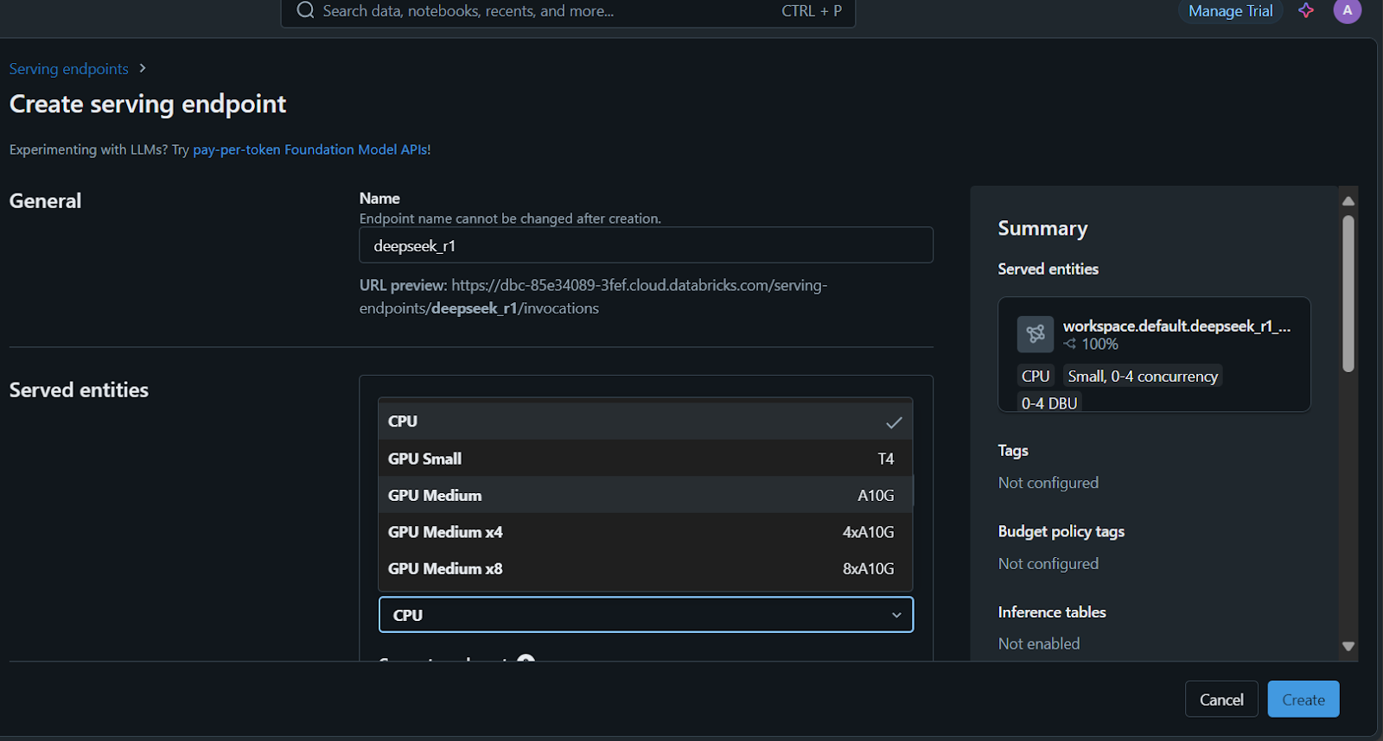Choose the GPU Medium x4 option
Screen dimensions: 1383x741
point(645,532)
